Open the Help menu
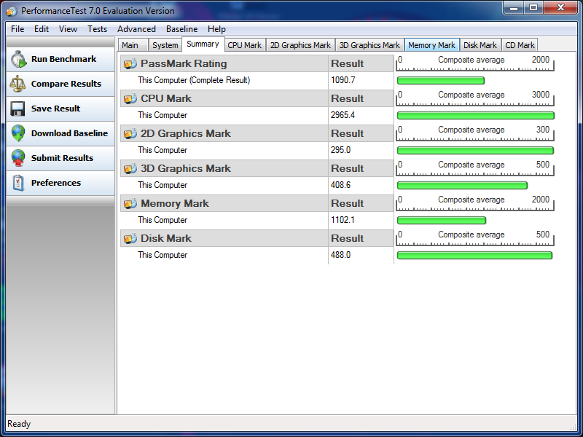This screenshot has height=437, width=583. pos(216,29)
